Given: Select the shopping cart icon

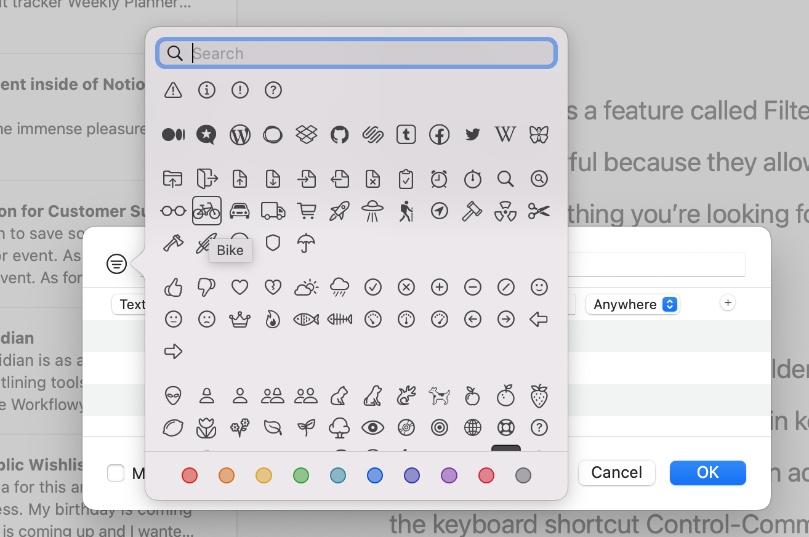Looking at the screenshot, I should pos(306,211).
